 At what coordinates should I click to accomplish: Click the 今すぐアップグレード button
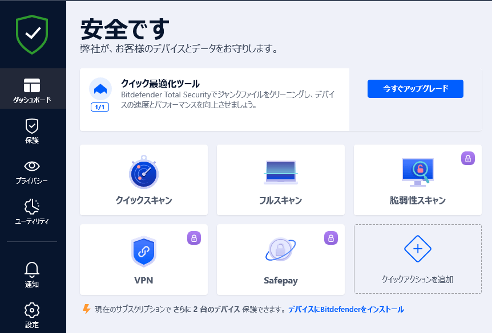click(x=415, y=88)
